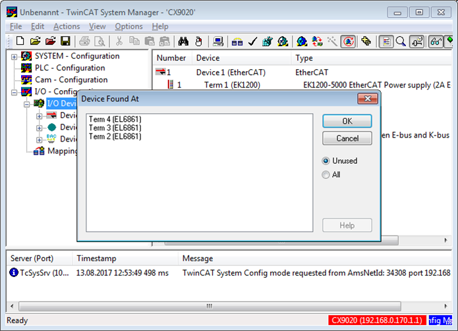
Task: Expand the BACnet device node in tree
Action: point(39,140)
